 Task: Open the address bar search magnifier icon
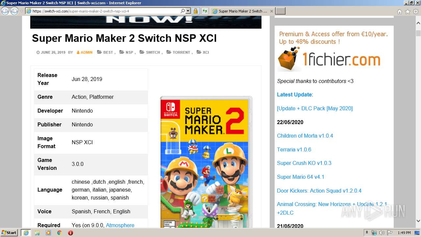click(x=183, y=11)
